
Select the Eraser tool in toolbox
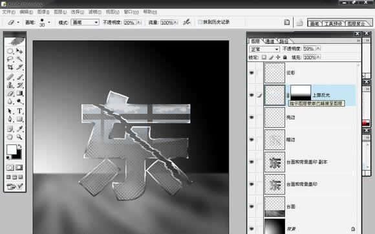(10, 93)
